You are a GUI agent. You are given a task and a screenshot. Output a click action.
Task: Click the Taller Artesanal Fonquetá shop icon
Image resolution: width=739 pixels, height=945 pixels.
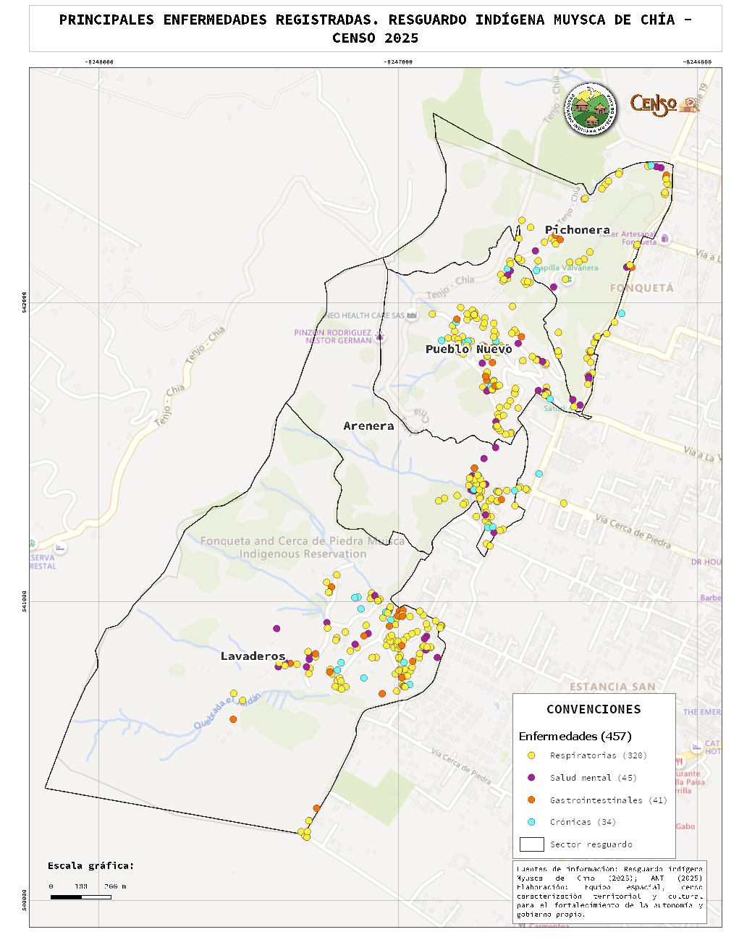pyautogui.click(x=664, y=238)
